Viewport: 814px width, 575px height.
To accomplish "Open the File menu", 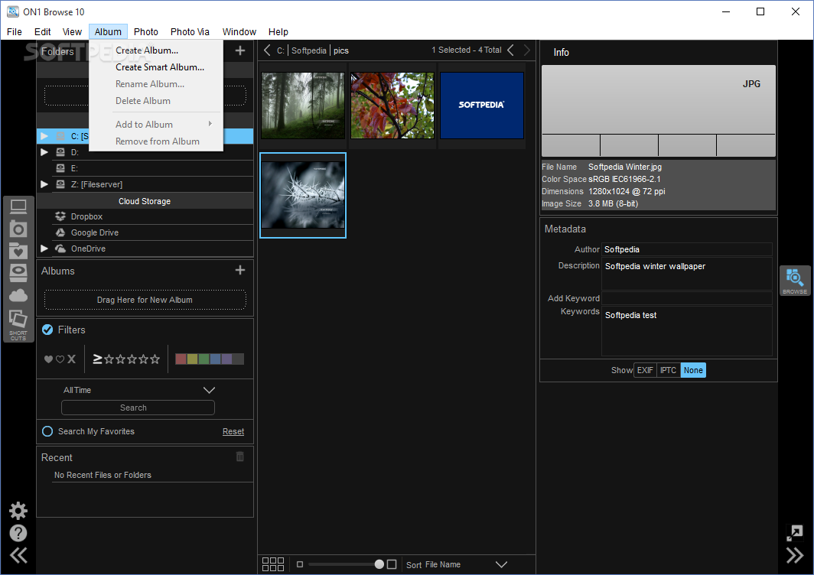I will 14,31.
